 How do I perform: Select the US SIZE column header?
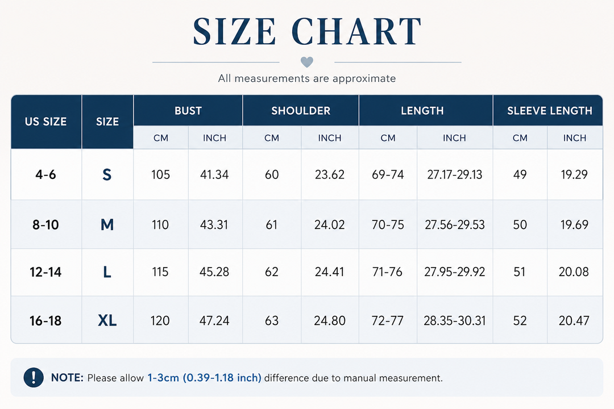coord(46,122)
